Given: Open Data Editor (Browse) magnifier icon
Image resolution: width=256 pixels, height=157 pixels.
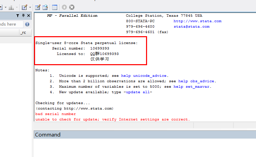Looking at the screenshot, I should coord(45,8).
